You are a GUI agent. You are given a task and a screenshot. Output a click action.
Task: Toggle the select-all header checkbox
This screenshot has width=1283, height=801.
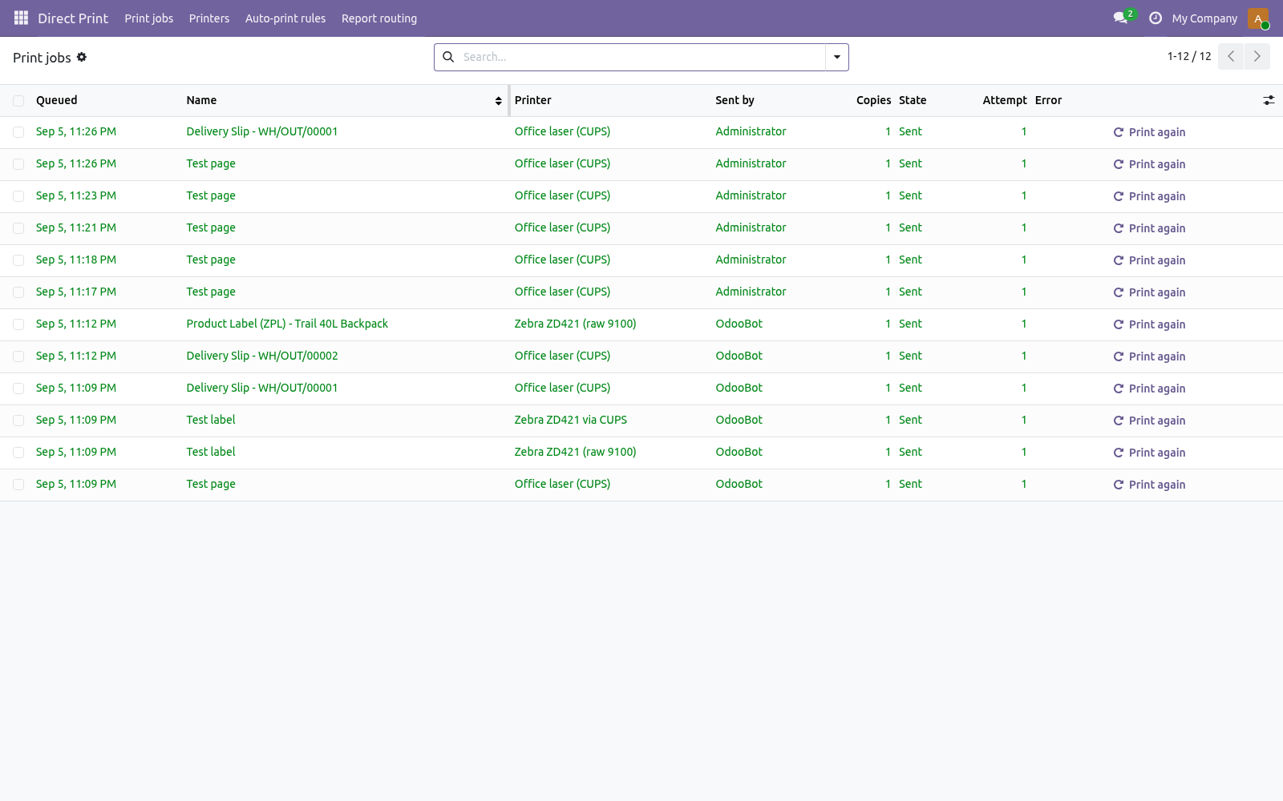[x=18, y=100]
